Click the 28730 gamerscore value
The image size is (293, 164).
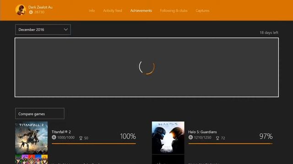(x=39, y=12)
